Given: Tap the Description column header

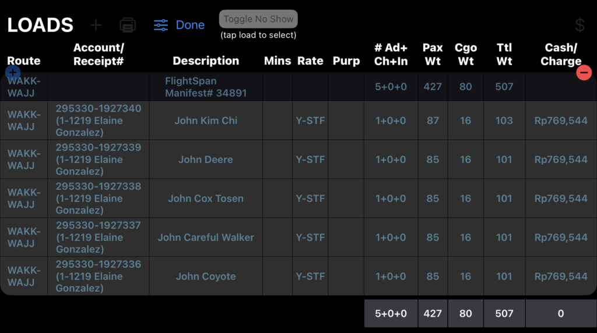Looking at the screenshot, I should click(206, 61).
